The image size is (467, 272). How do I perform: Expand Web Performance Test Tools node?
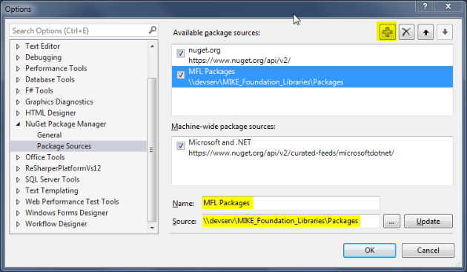point(18,202)
